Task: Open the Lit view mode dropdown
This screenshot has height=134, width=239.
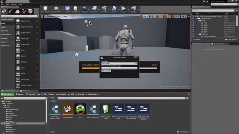Action: [x=59, y=16]
